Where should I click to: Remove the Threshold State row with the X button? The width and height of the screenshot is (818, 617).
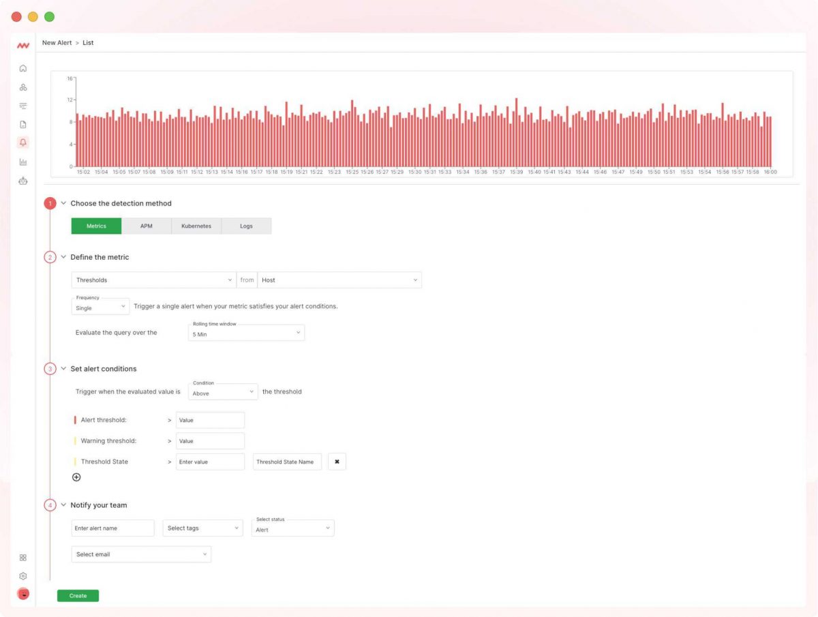click(x=337, y=462)
